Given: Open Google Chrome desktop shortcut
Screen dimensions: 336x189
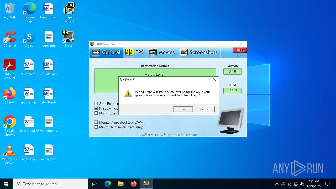Looking at the screenshot, I should tap(10, 126).
